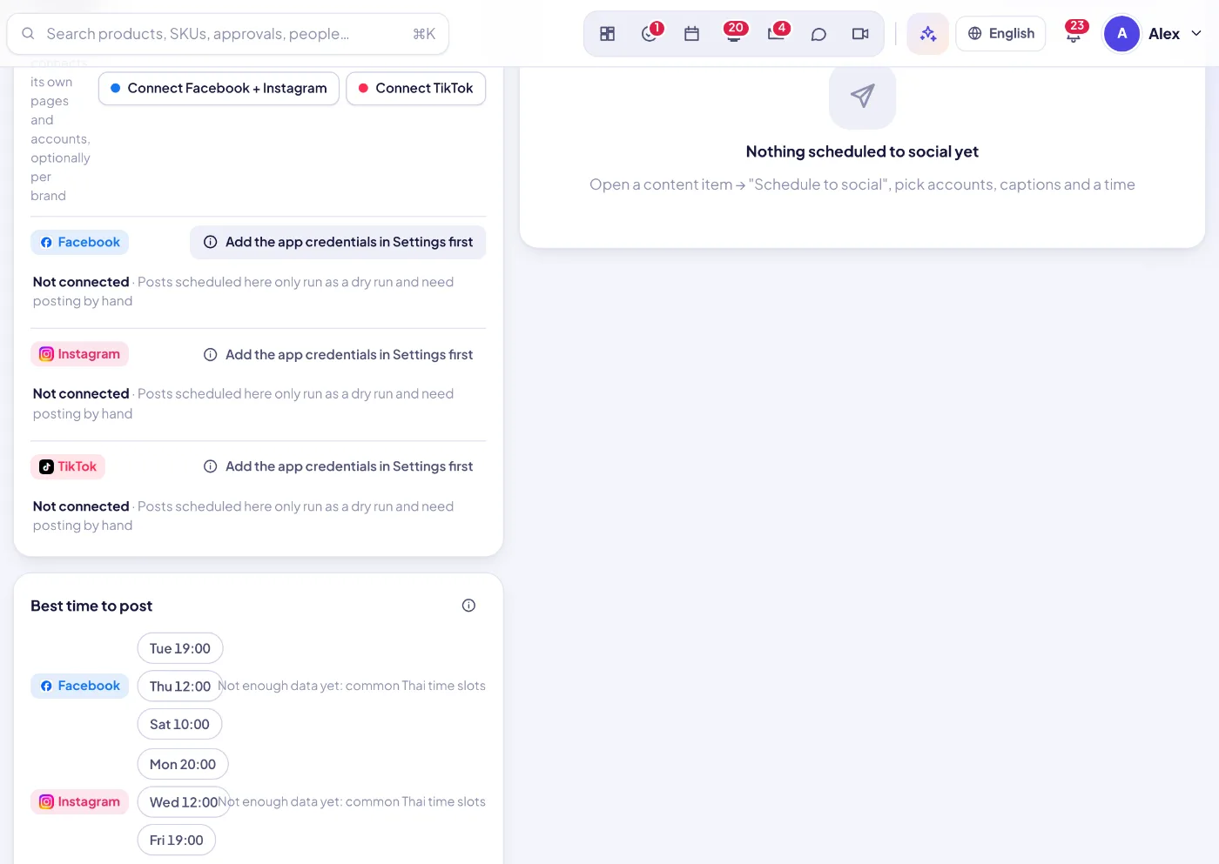The image size is (1219, 864).
Task: Click the magnifier icon in the search bar
Action: [x=28, y=34]
